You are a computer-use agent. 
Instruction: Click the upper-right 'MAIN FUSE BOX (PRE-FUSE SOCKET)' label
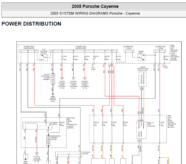[x=175, y=53]
